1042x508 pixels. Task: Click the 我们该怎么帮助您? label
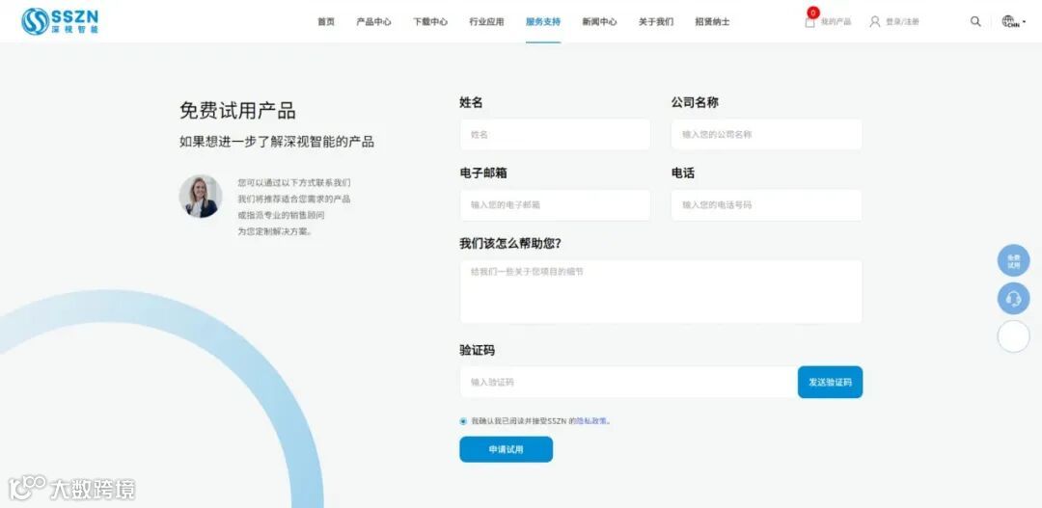pyautogui.click(x=510, y=244)
